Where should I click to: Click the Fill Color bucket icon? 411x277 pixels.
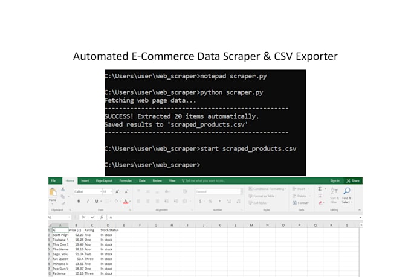click(117, 201)
